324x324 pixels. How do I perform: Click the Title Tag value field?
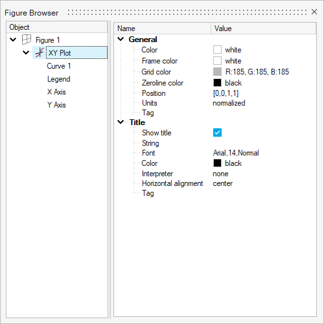(x=264, y=193)
